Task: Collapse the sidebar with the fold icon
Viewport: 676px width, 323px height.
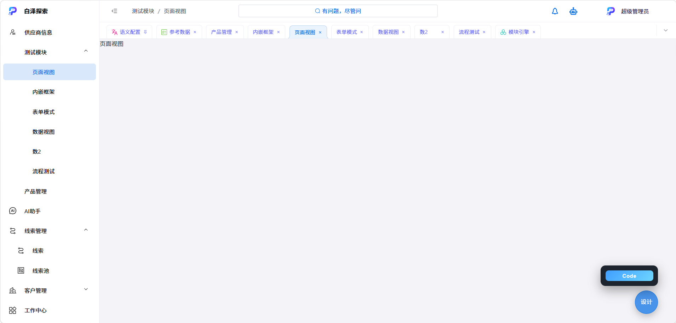Action: (114, 11)
